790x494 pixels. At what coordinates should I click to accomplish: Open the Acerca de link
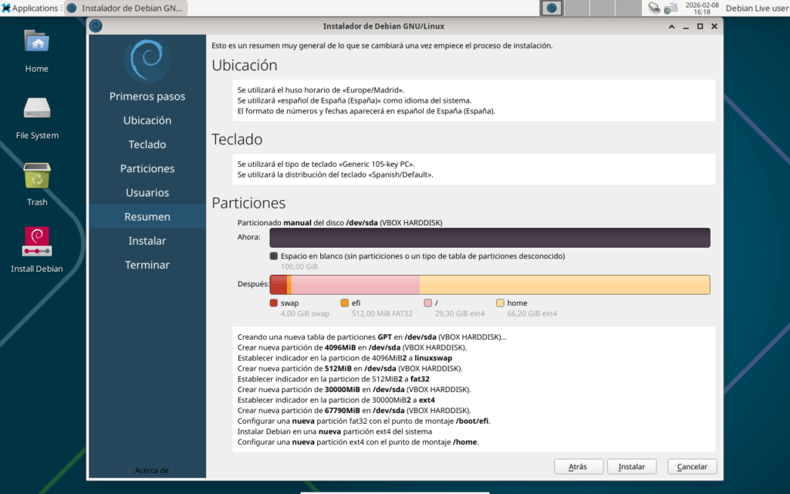[151, 470]
